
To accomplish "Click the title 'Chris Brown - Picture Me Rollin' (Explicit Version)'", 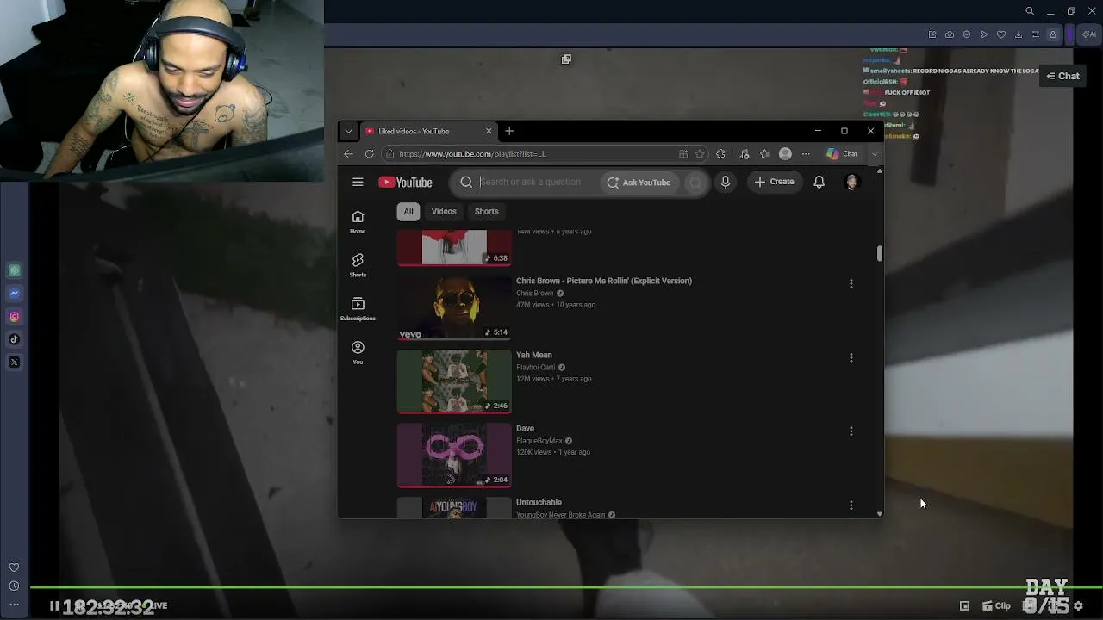I will (604, 281).
